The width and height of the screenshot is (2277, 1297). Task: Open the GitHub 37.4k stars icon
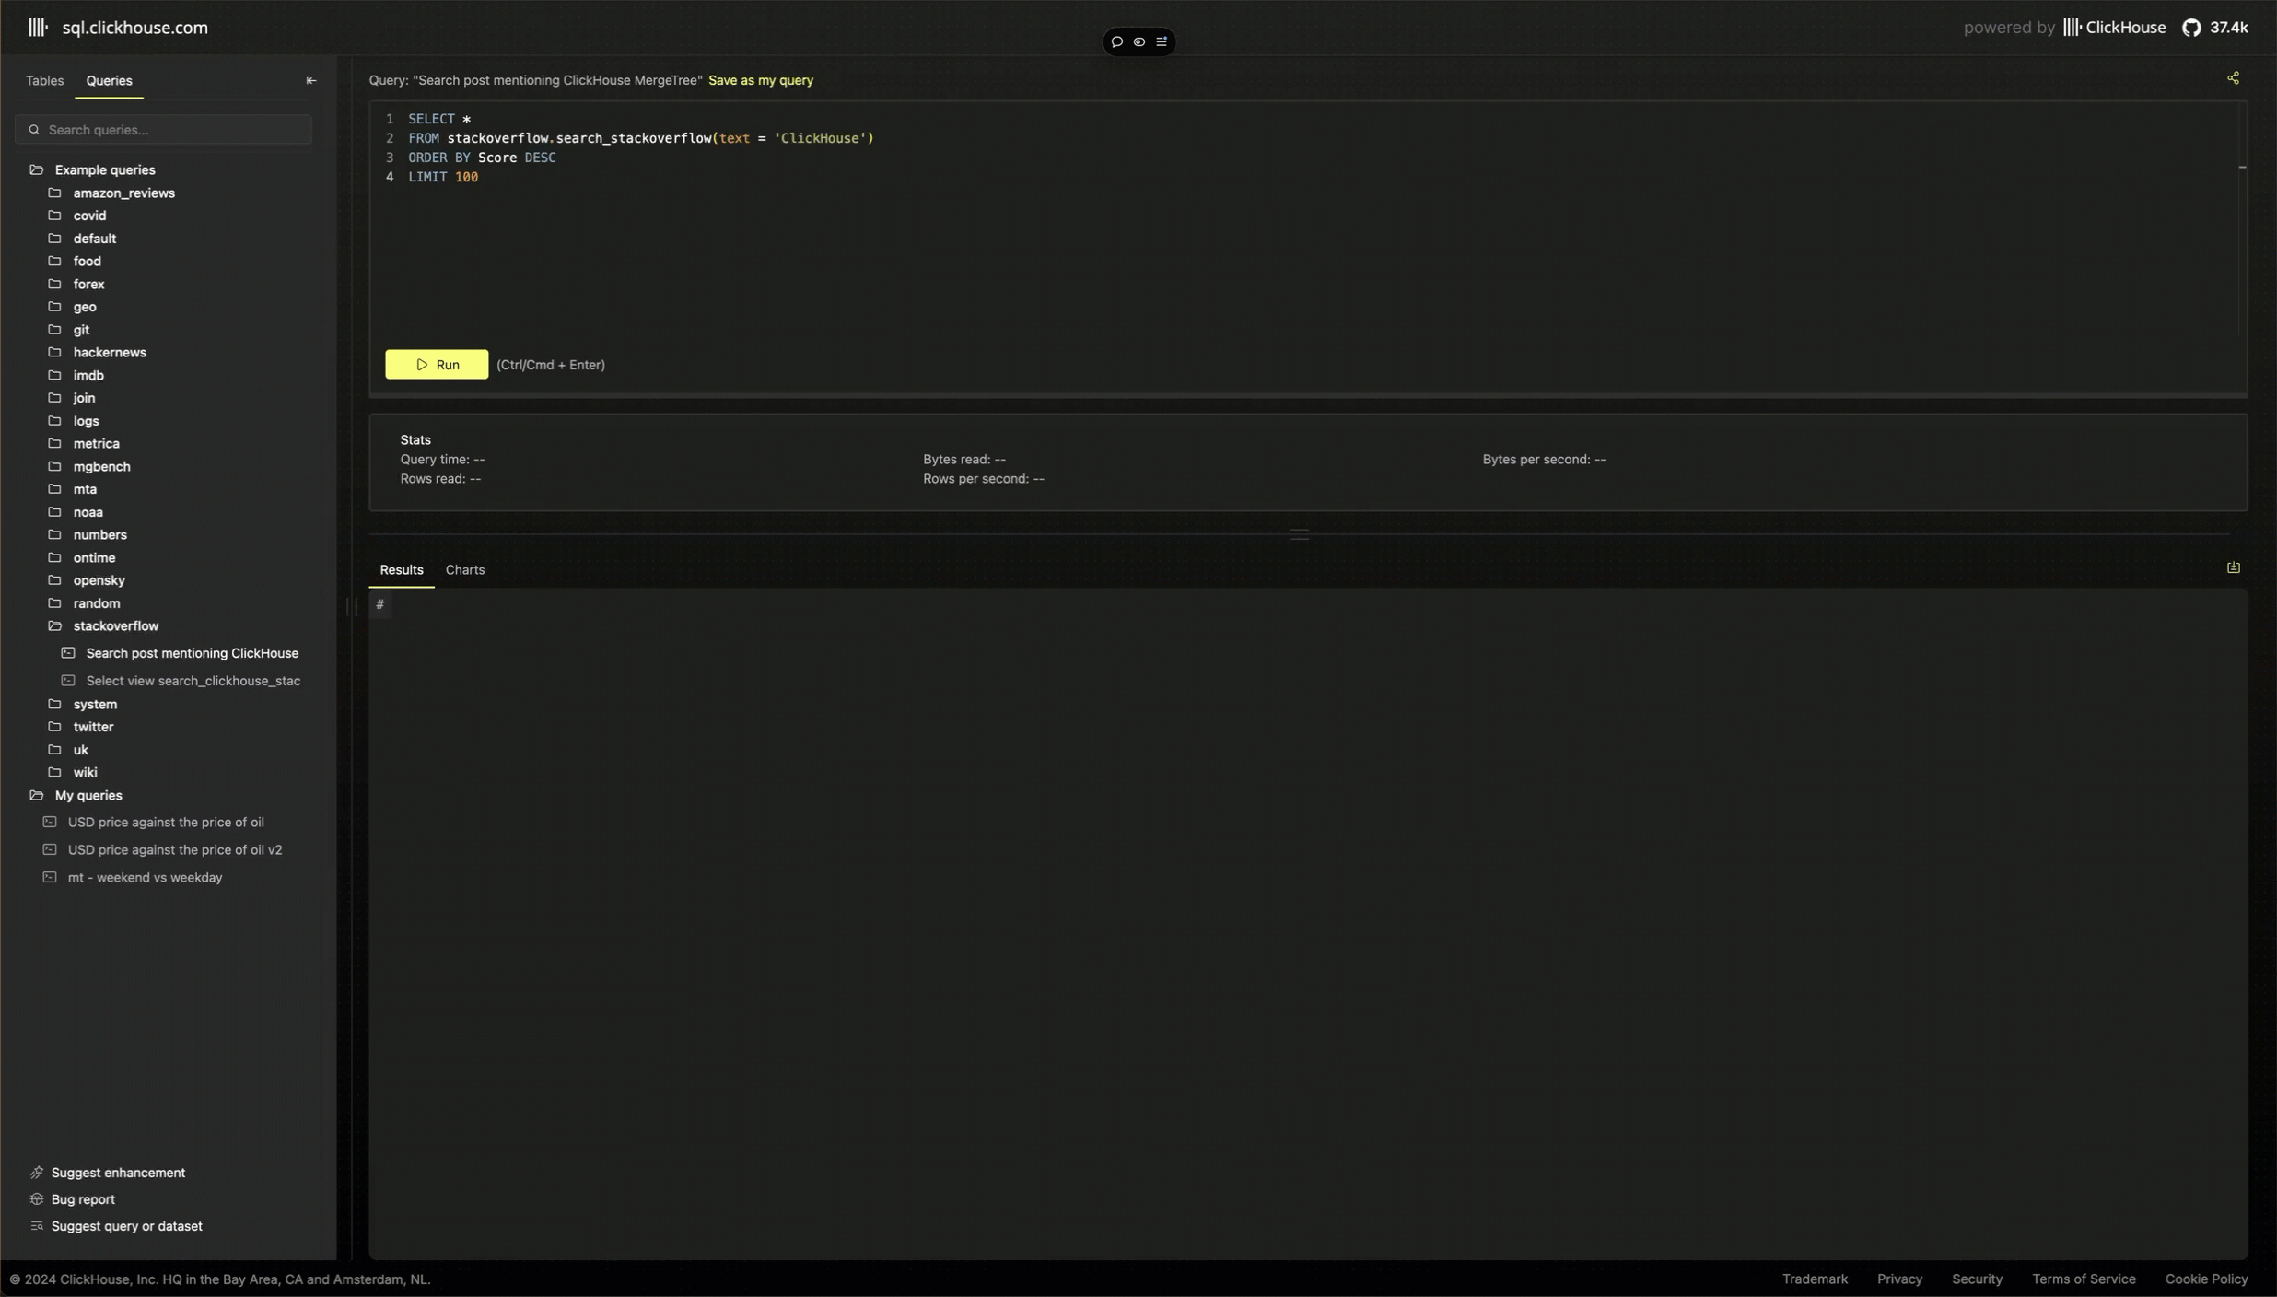pos(2191,28)
